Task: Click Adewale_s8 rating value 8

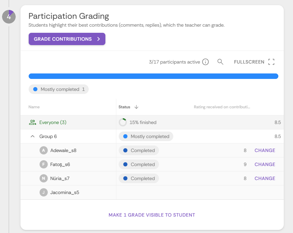Action: pos(245,150)
